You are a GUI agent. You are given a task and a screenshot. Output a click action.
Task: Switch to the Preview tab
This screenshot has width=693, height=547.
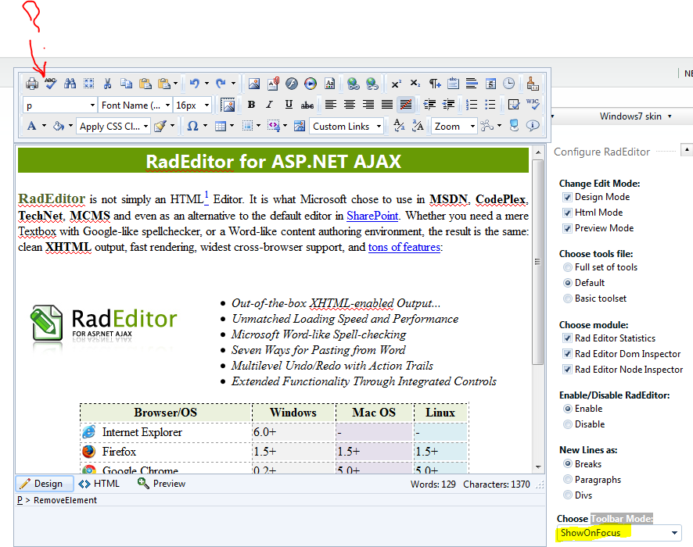(161, 484)
